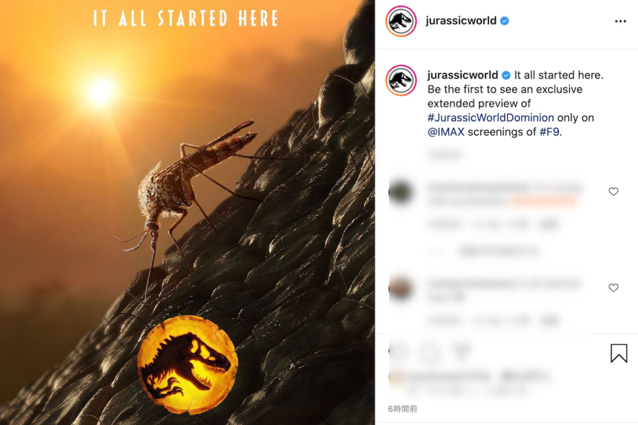The width and height of the screenshot is (638, 425).
Task: Click the verified badge in the post header
Action: pos(505,21)
